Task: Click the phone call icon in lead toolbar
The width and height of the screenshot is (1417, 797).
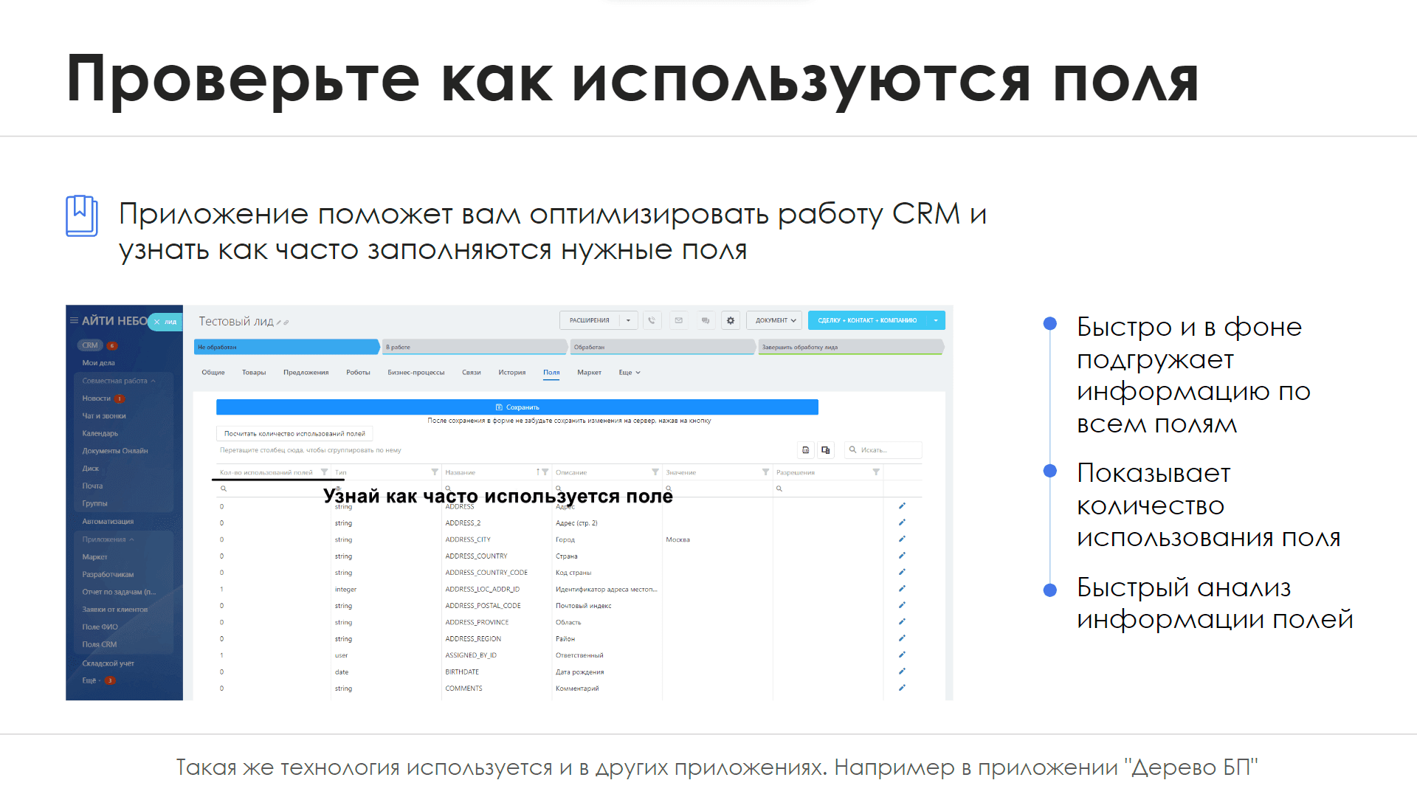Action: (x=652, y=320)
